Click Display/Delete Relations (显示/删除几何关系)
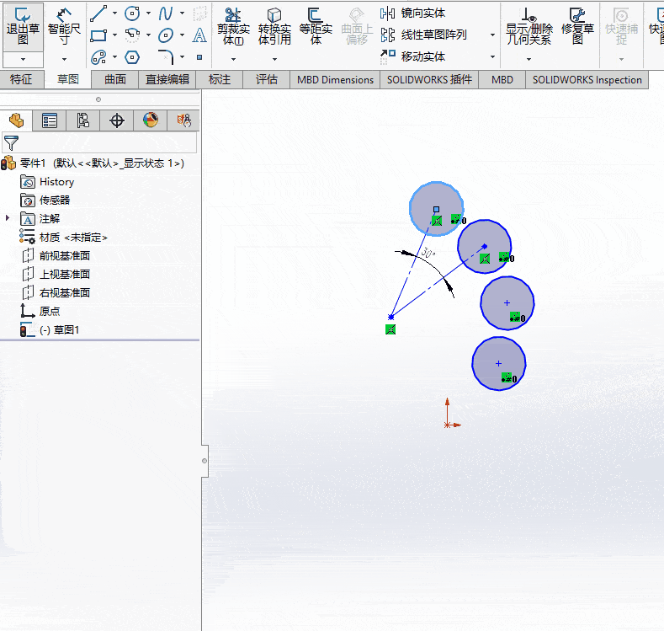Viewport: 664px width, 631px height. point(529,27)
